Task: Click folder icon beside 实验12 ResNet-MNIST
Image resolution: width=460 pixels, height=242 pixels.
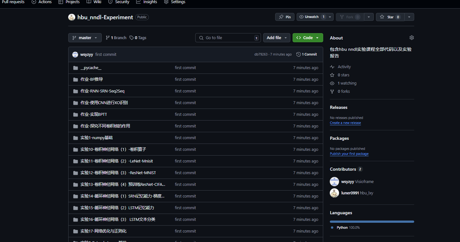Action: (x=76, y=173)
